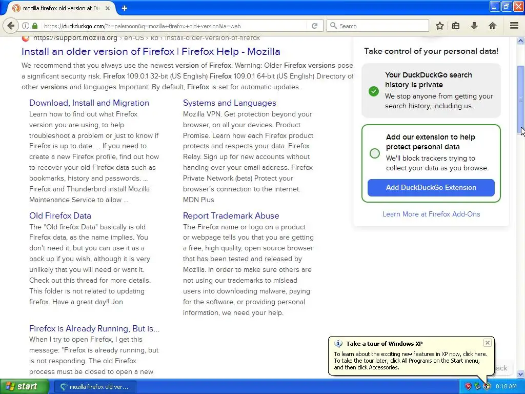525x394 pixels.
Task: Open Firefox is Already Running, But is... link
Action: tap(94, 328)
